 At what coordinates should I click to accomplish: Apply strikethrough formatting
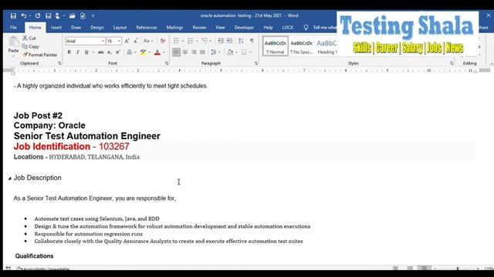tap(100, 52)
